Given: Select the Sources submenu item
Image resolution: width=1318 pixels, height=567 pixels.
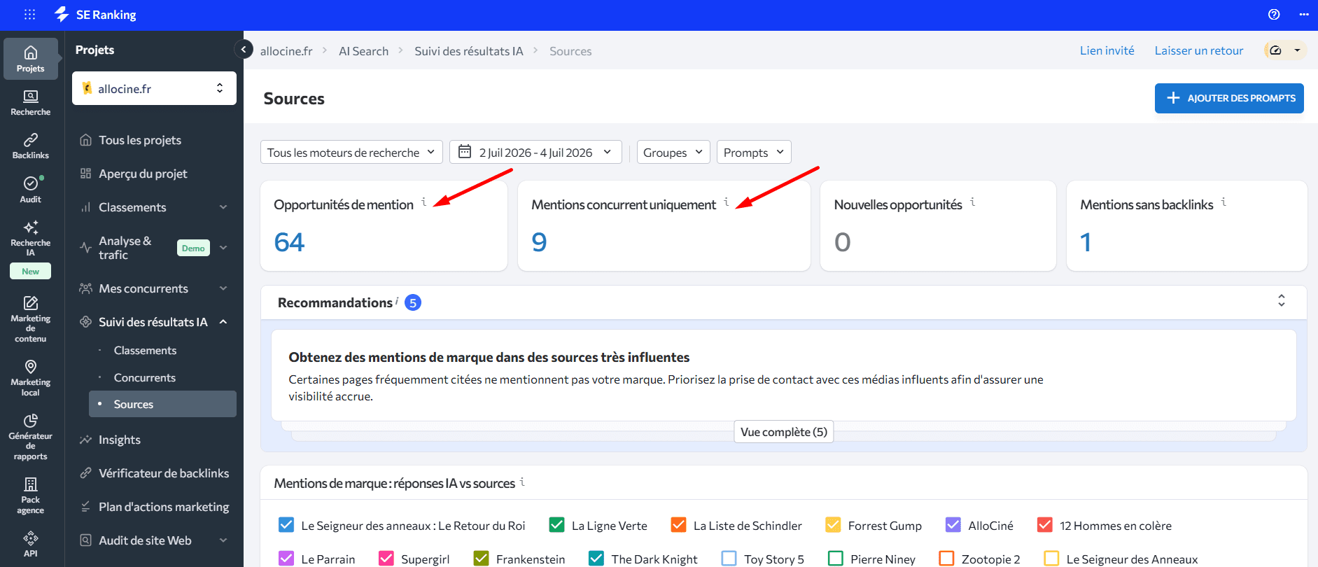Looking at the screenshot, I should 162,404.
